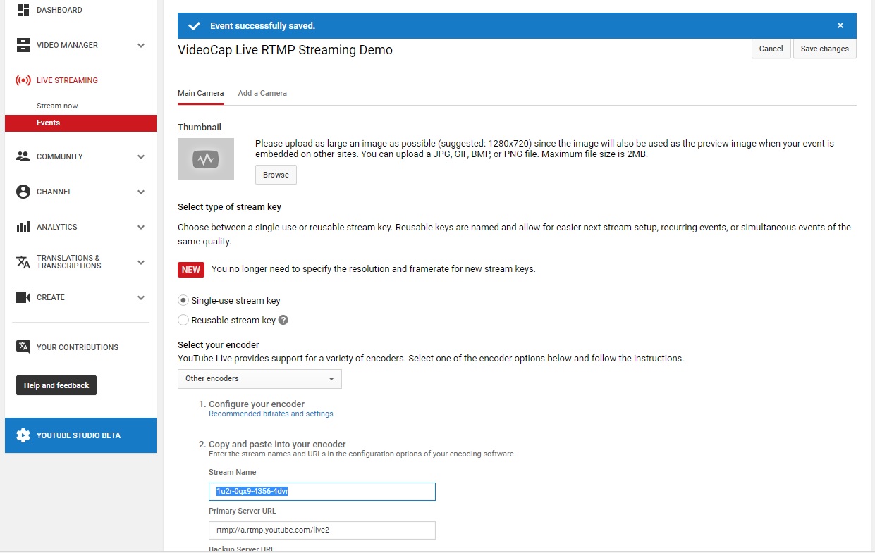Click the Community people icon

[x=23, y=156]
